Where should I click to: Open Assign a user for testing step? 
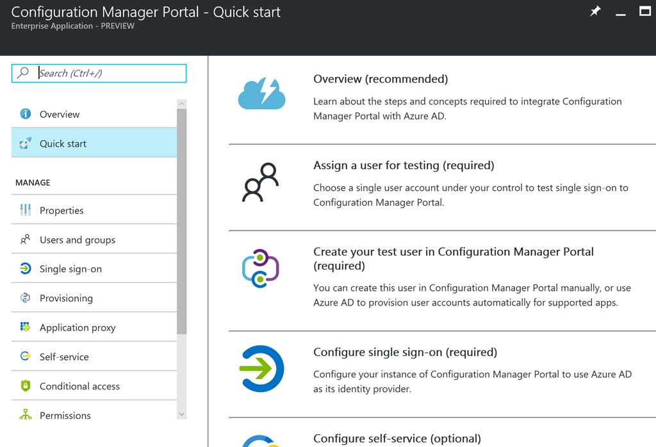coord(404,166)
